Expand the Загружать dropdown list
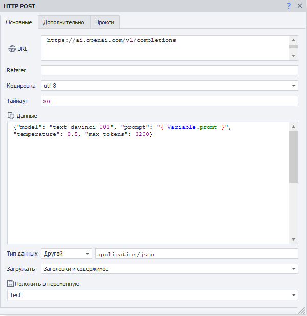Screen dimensions: 307x316 (x=294, y=269)
